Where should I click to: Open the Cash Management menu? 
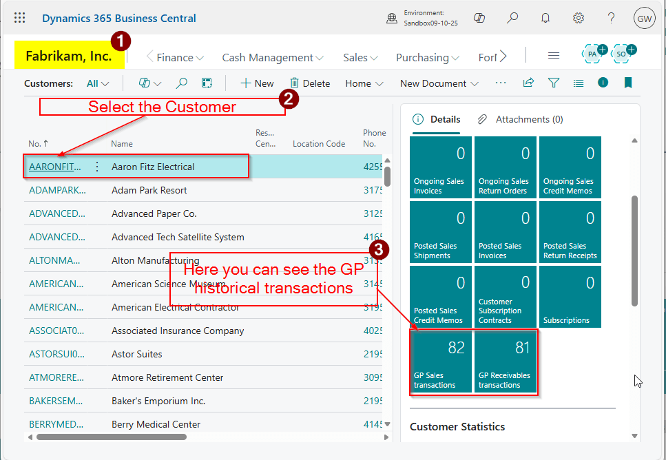272,58
